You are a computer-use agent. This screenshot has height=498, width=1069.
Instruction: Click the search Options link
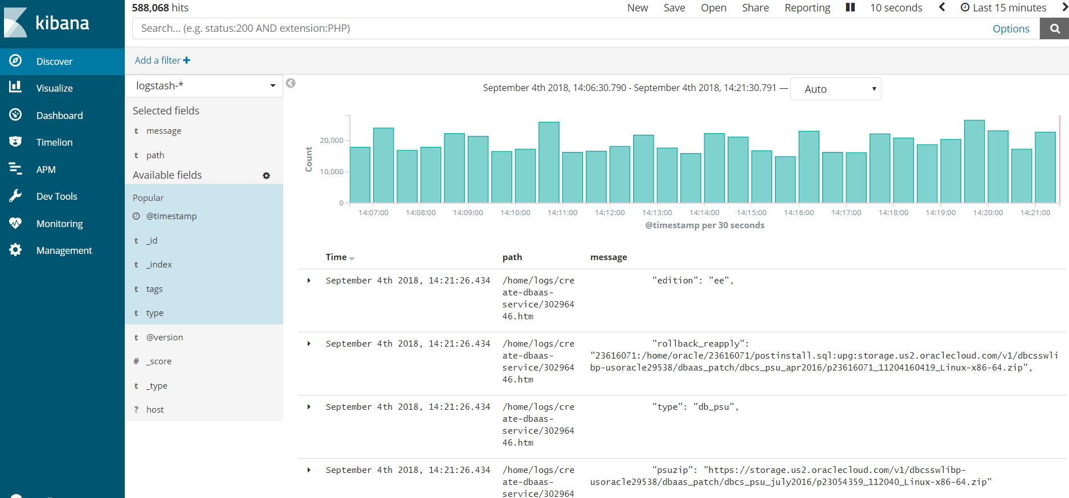click(1011, 29)
